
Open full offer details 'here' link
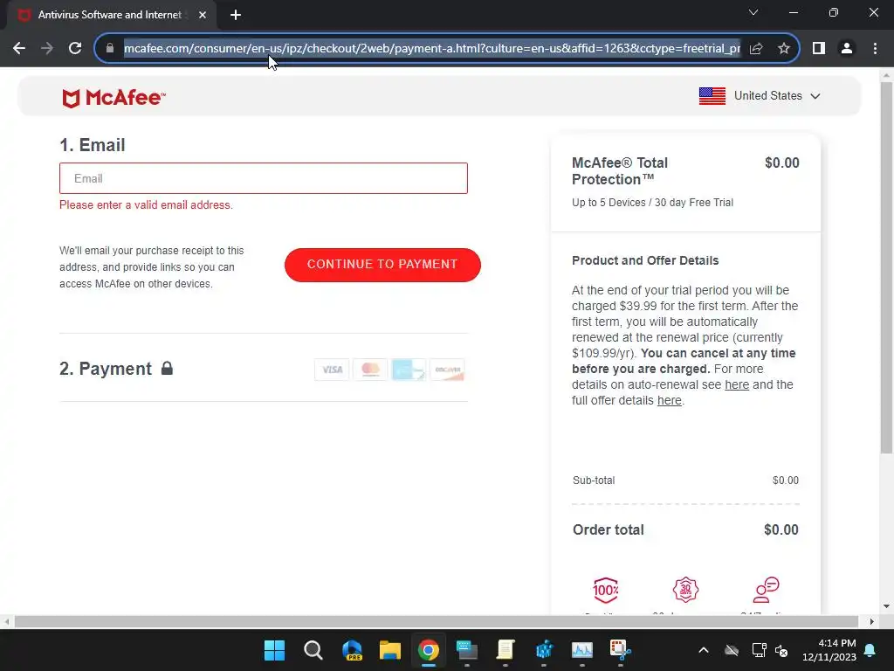pos(670,400)
